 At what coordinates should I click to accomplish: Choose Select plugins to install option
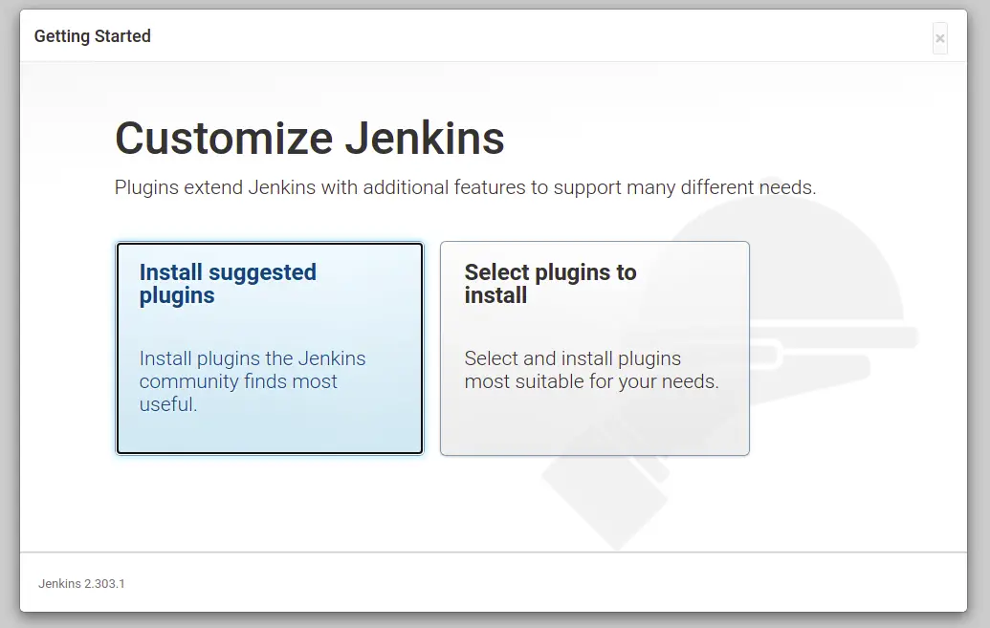pos(595,348)
